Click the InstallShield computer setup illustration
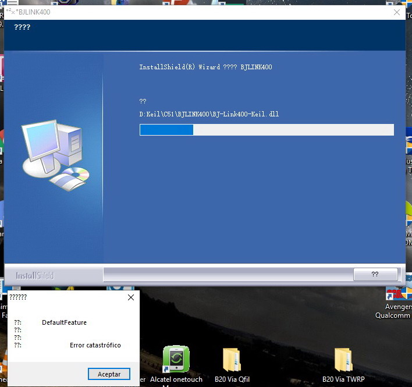 (x=55, y=155)
